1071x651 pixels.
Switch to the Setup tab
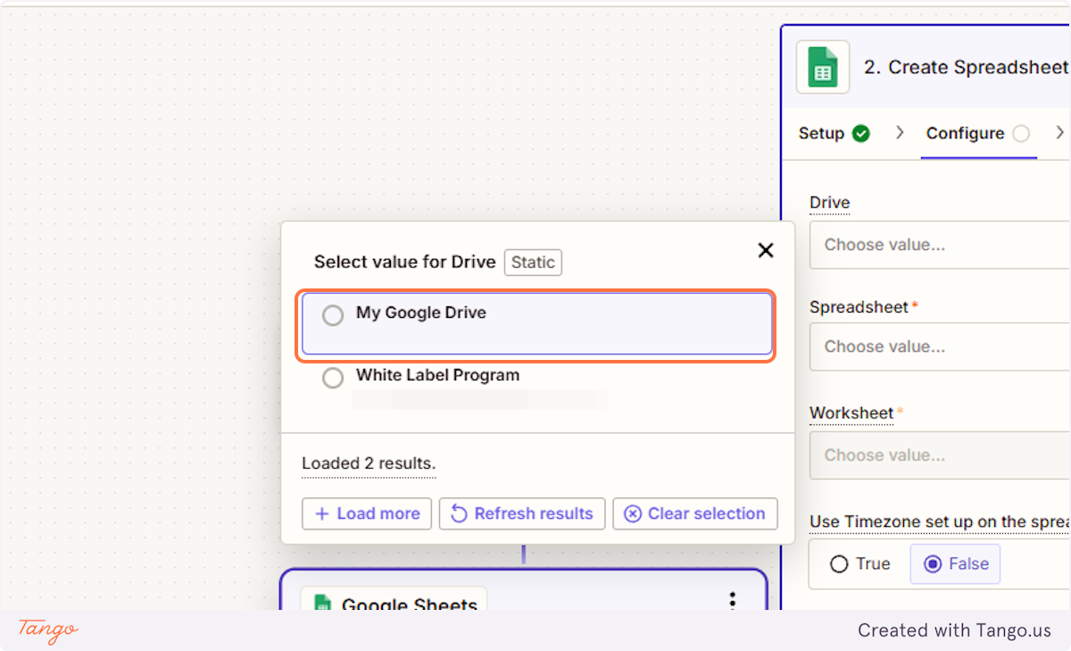(834, 133)
